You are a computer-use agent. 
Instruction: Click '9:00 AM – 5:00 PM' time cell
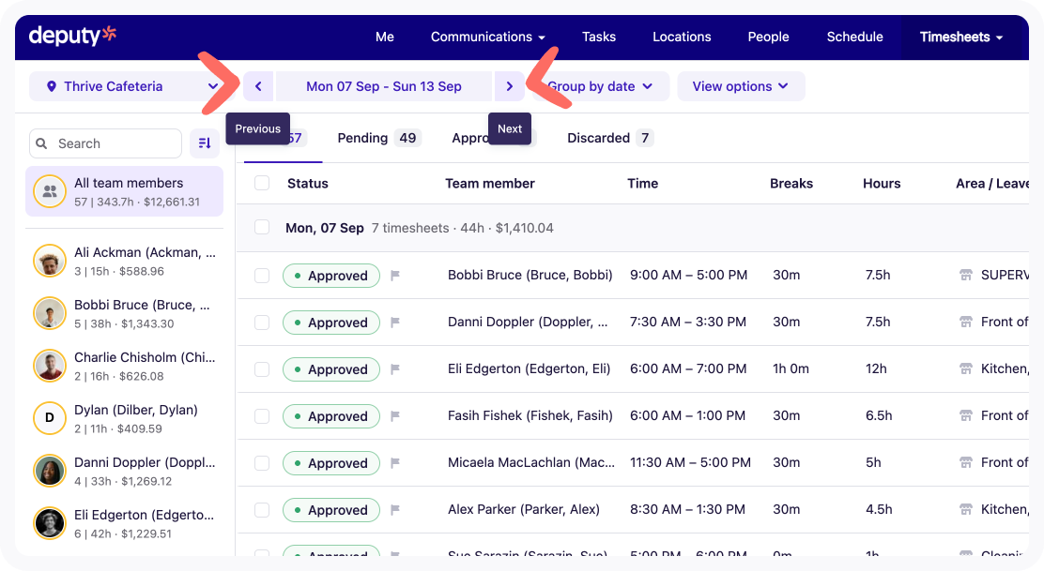(688, 276)
